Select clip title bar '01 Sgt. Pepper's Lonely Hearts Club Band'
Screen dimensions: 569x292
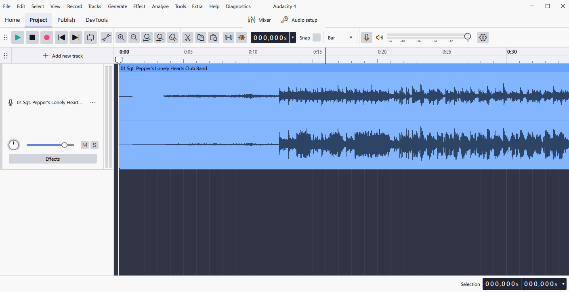[x=344, y=68]
